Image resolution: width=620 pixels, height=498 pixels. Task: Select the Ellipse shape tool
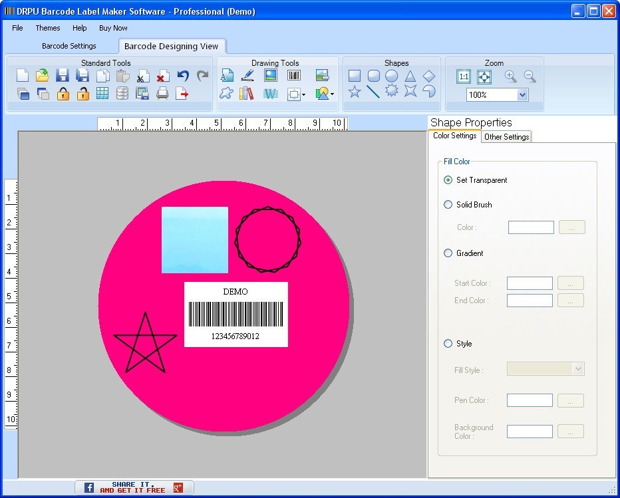point(392,76)
